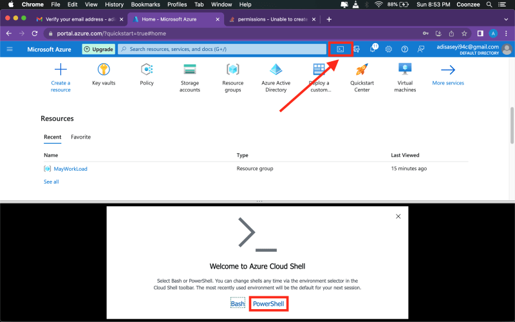Sort resources by Name column header

(51, 155)
